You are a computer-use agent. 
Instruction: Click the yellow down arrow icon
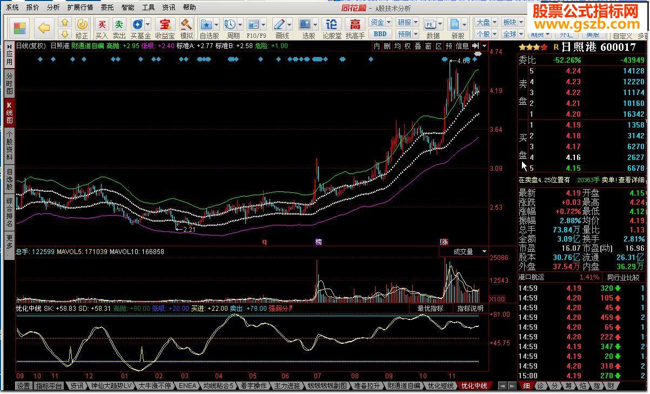coord(64,34)
